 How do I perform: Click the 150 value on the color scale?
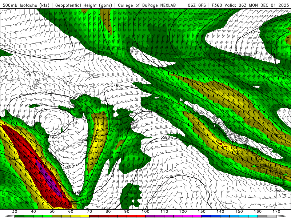239,211
